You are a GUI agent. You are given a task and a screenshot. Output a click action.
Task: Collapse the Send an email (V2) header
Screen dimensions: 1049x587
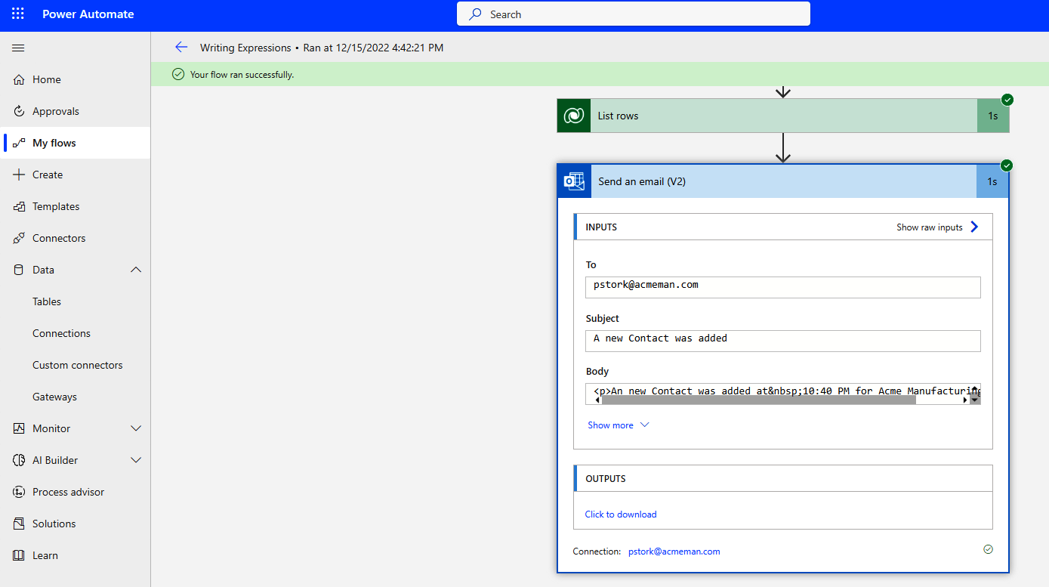coord(783,181)
